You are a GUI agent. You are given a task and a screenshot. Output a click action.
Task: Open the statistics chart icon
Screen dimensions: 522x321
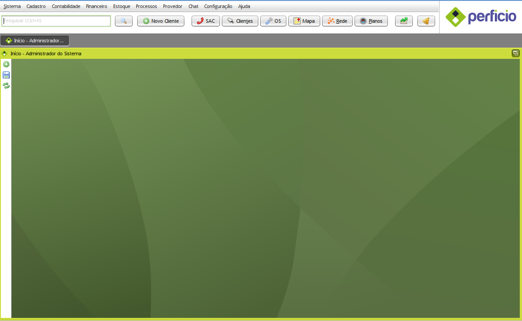(404, 21)
